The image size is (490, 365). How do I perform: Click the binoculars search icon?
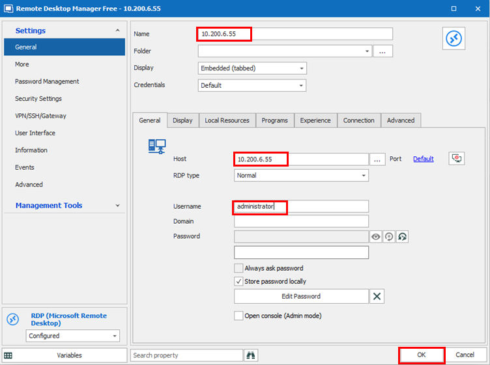(251, 355)
